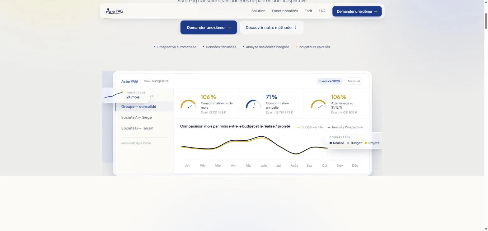
Task: Click Analyse des écarts intégrée text
Action: pyautogui.click(x=267, y=47)
